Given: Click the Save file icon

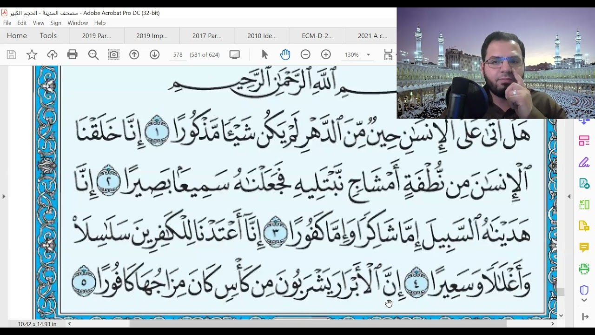Looking at the screenshot, I should pos(12,55).
